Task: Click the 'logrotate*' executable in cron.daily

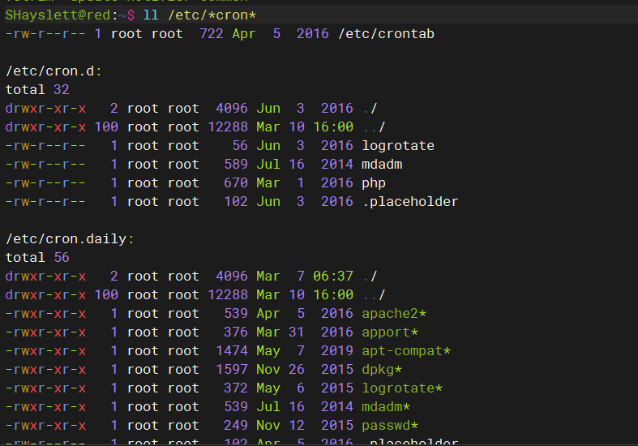Action: pyautogui.click(x=402, y=388)
